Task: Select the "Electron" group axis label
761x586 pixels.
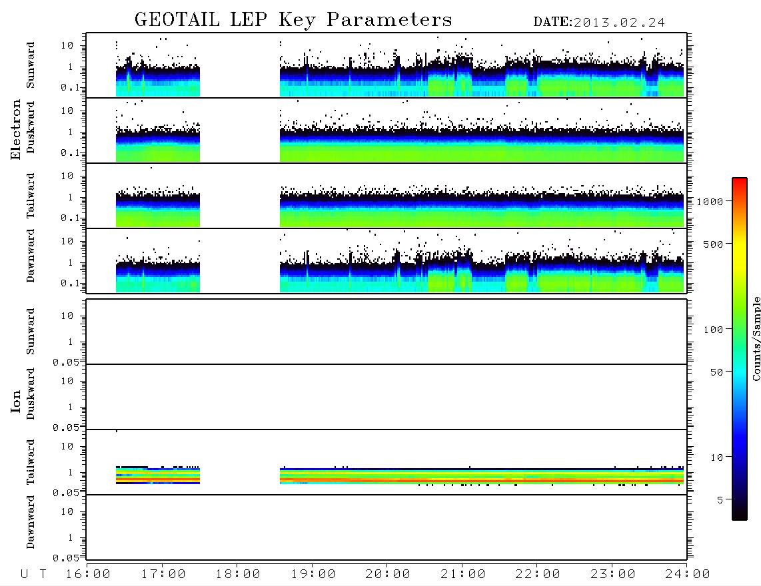Action: [x=15, y=130]
